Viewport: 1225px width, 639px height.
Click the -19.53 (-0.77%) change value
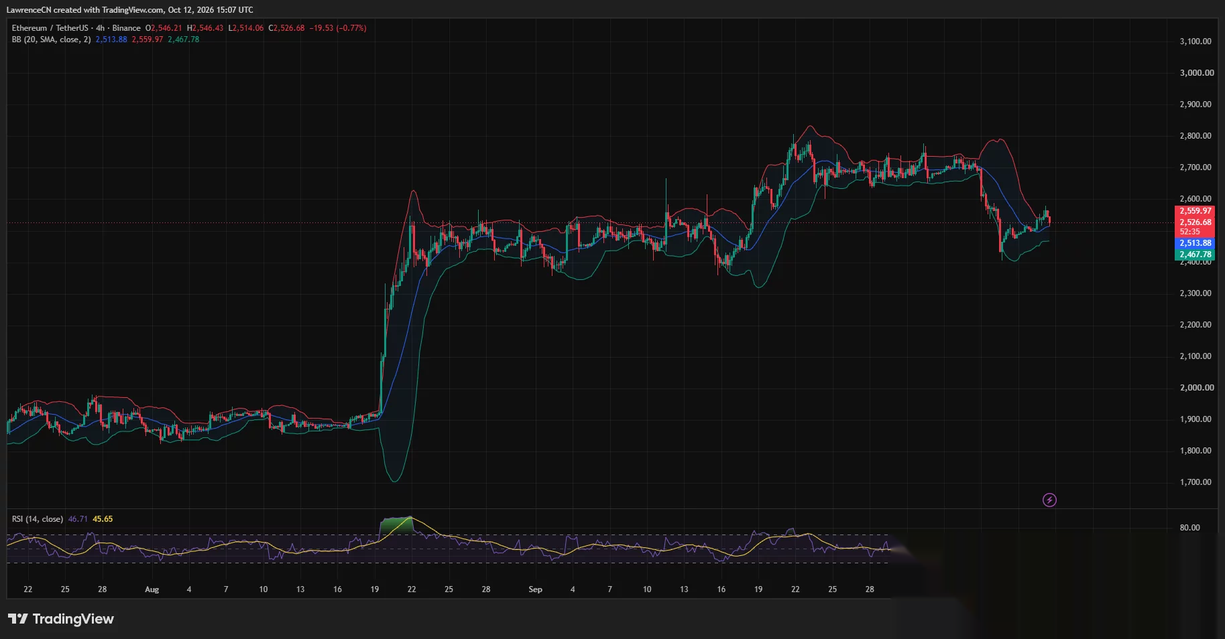coord(338,28)
